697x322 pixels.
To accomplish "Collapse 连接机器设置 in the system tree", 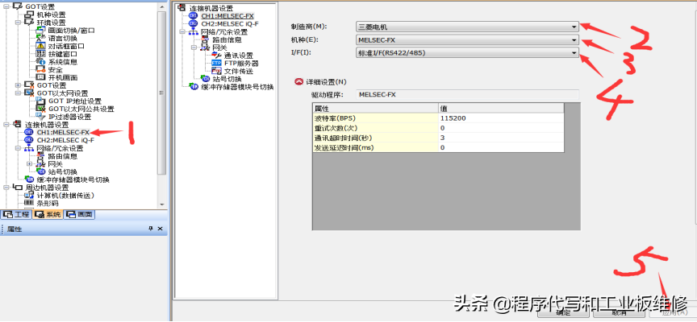I will 6,125.
